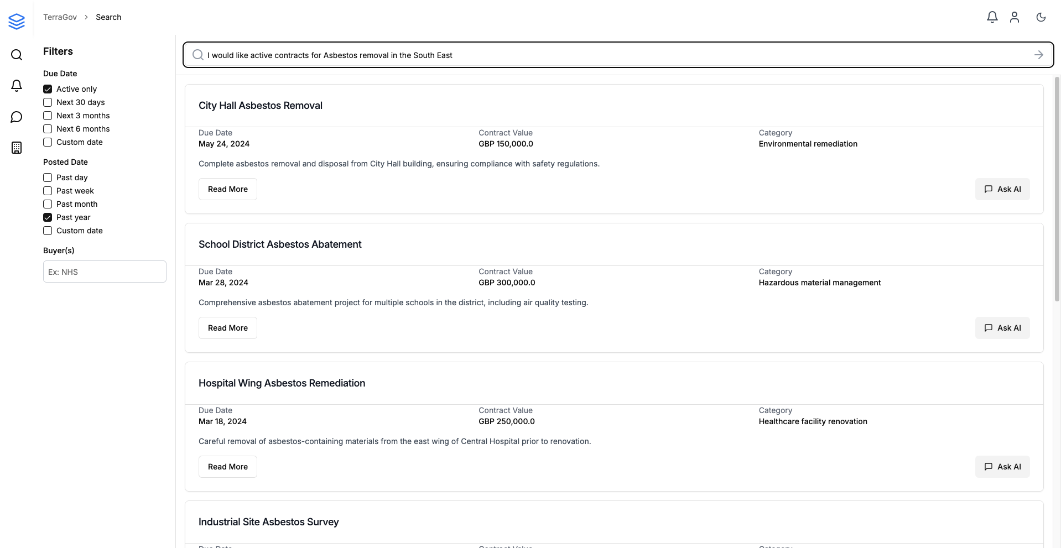The width and height of the screenshot is (1061, 548).
Task: Read More on School District Asbestos Abatement
Action: pyautogui.click(x=228, y=328)
